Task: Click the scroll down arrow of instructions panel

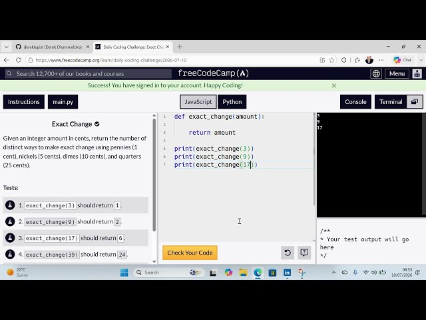Action: [154, 262]
